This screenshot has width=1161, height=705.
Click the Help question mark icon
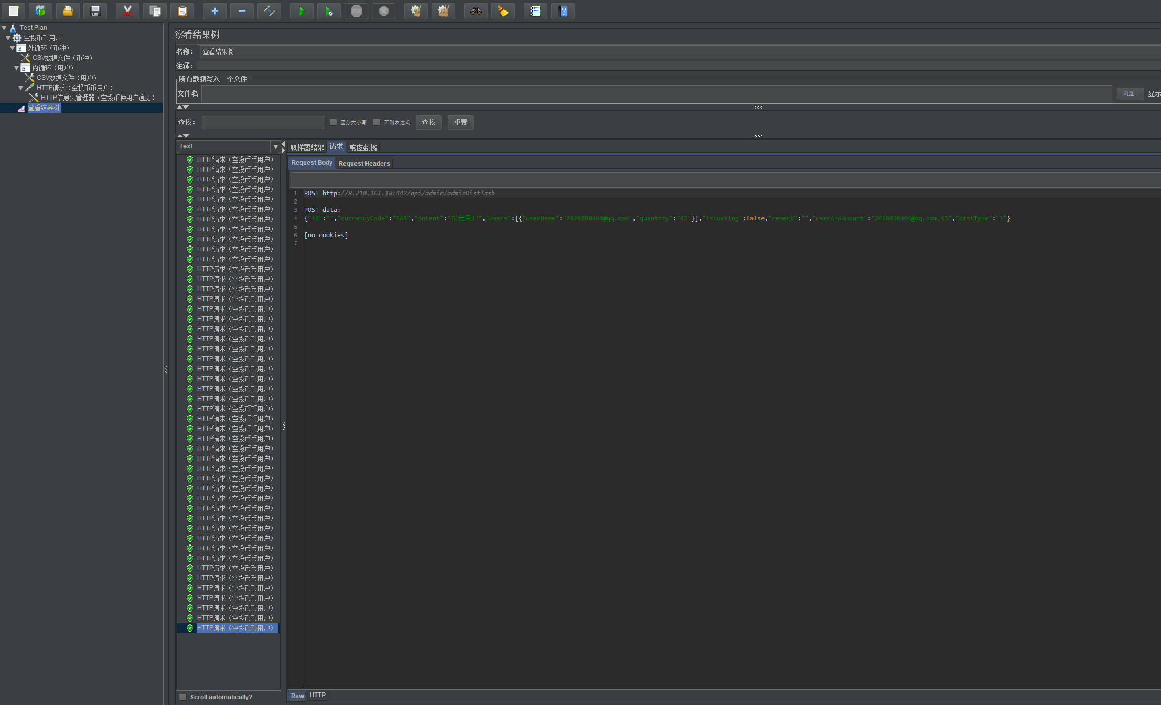tap(563, 11)
